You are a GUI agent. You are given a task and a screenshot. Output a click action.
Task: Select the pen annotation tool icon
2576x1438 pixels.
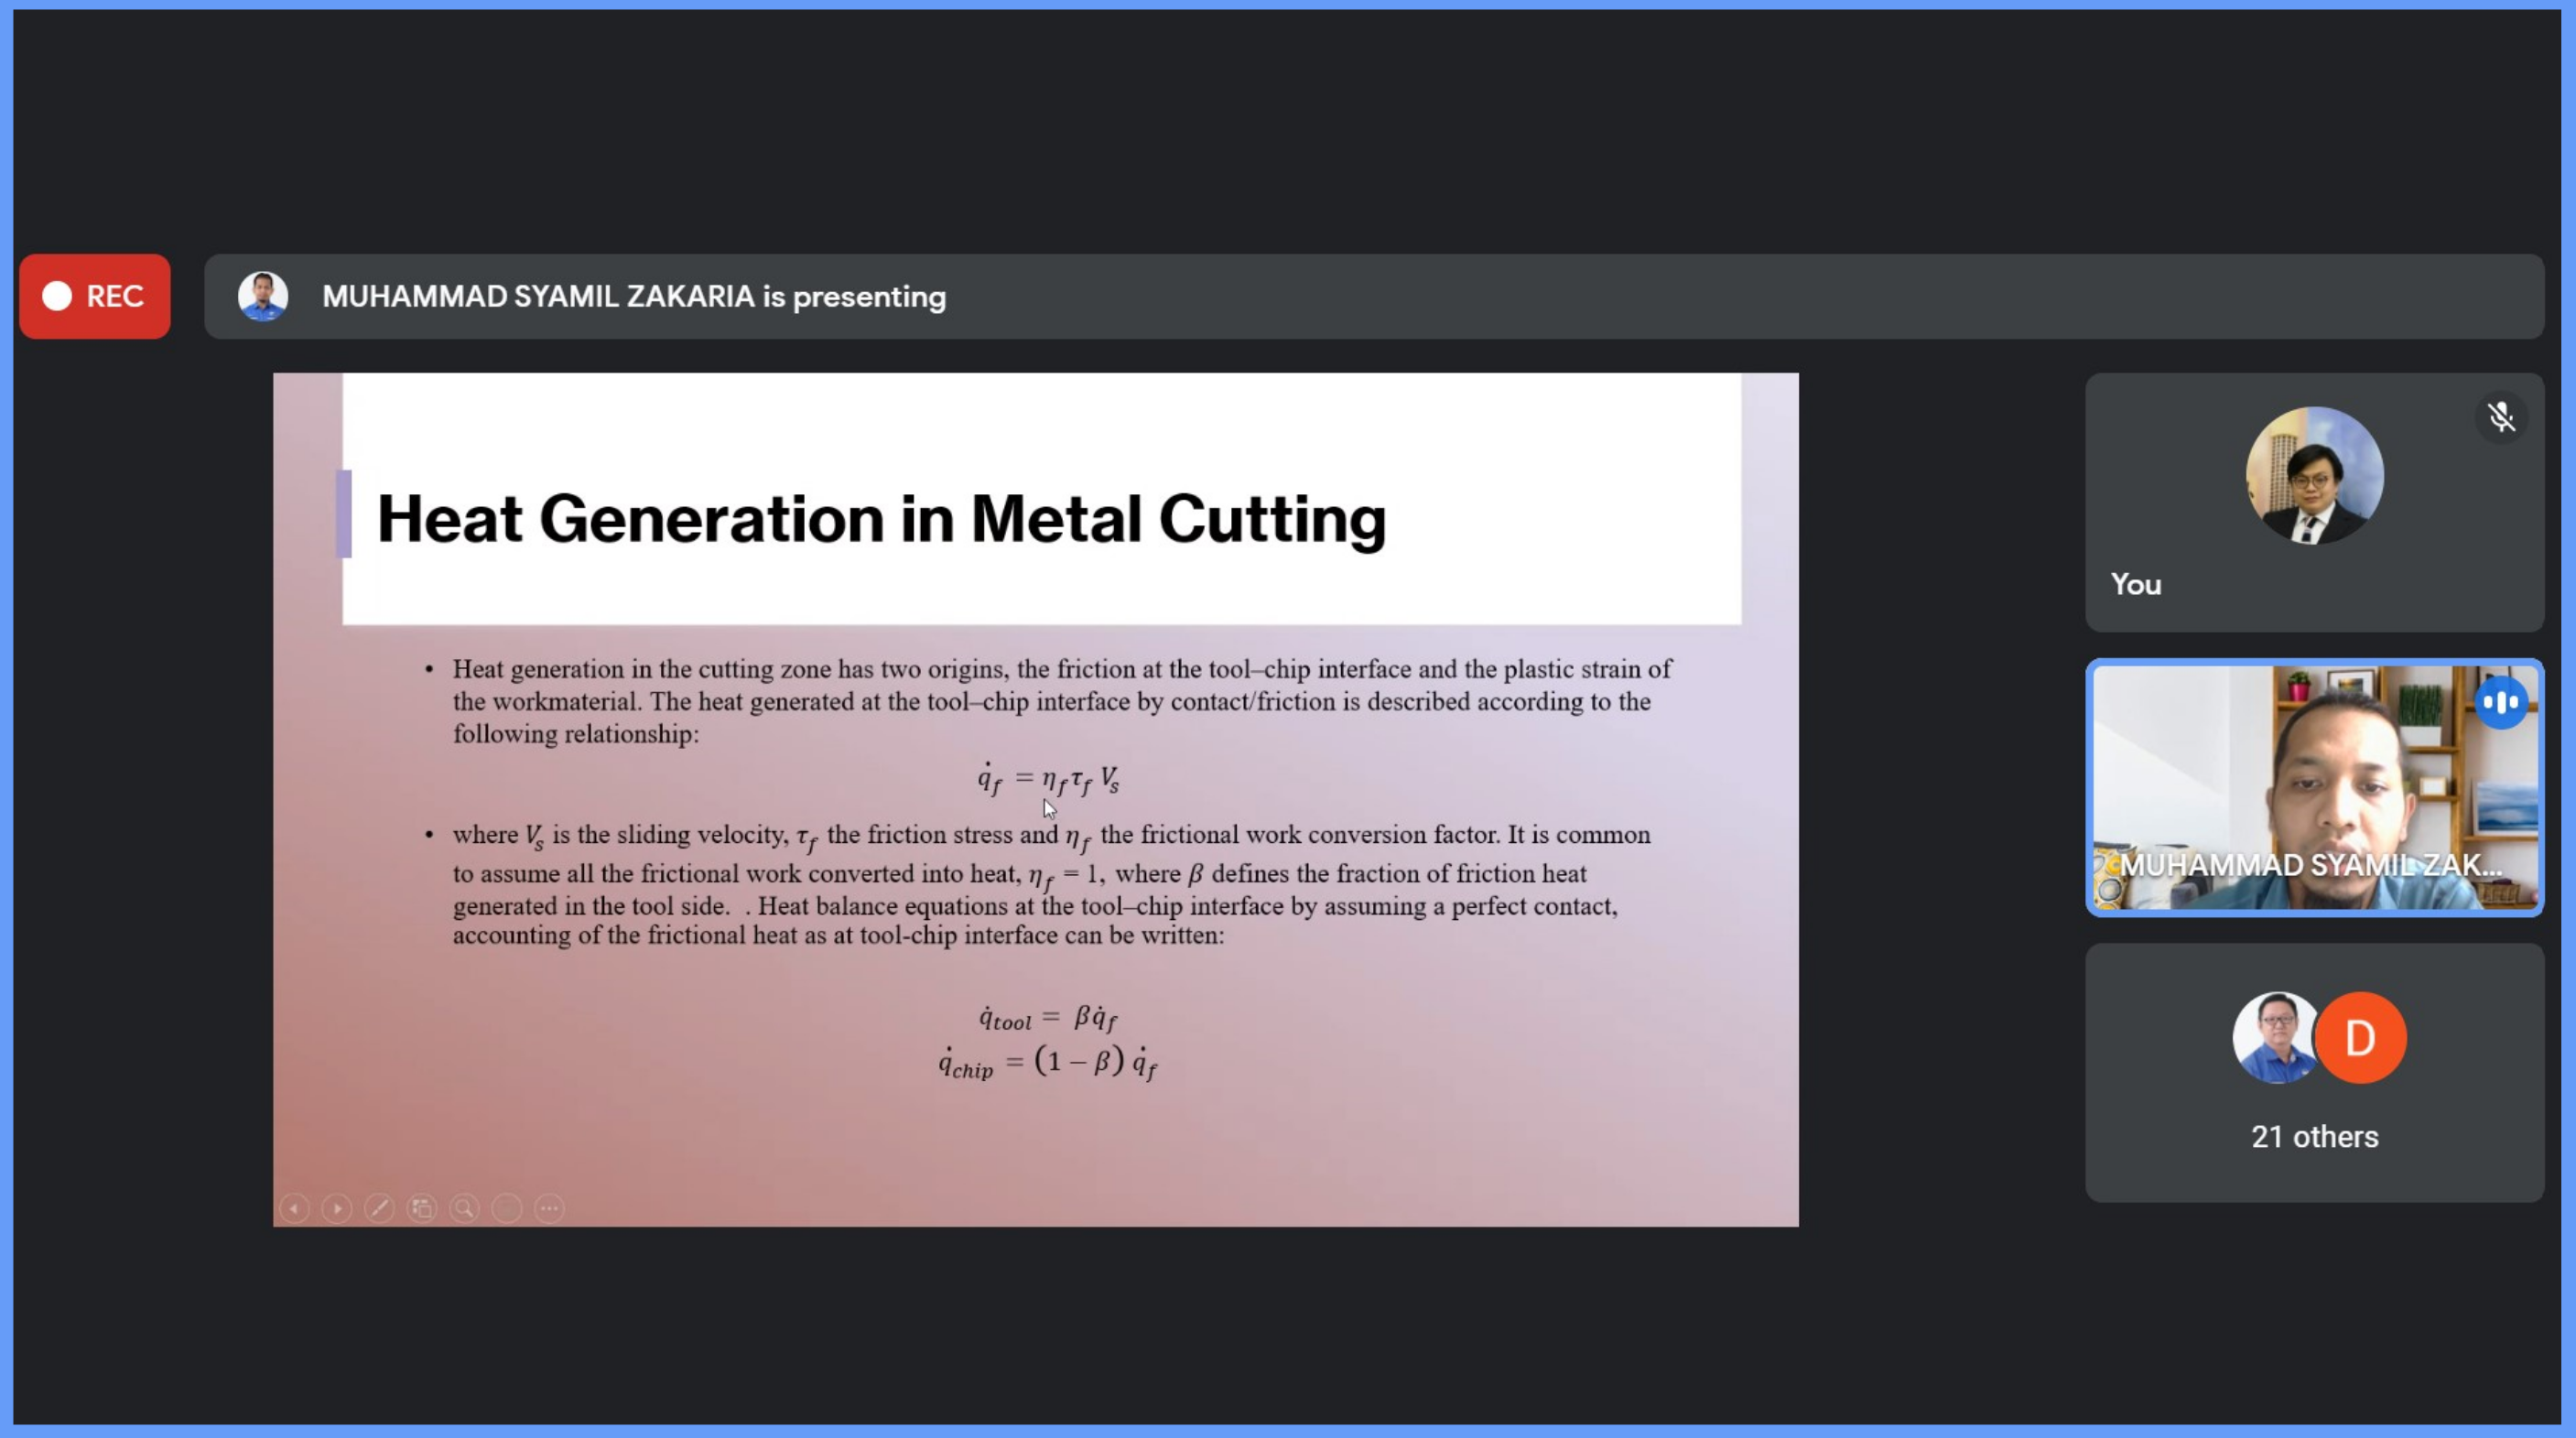(379, 1208)
